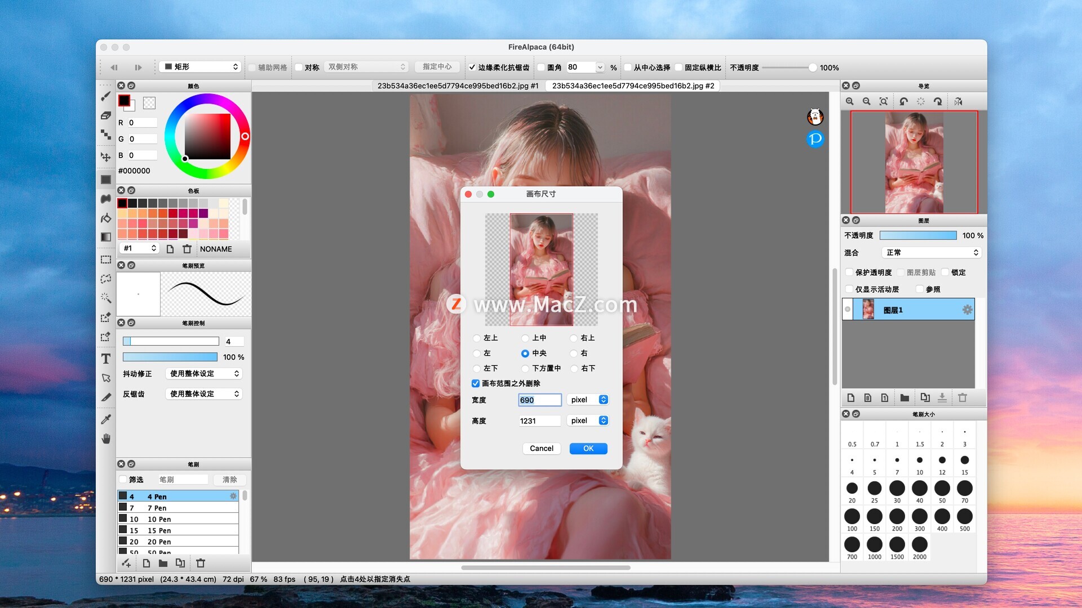Image resolution: width=1082 pixels, height=608 pixels.
Task: Click the hue ring in the color wheel
Action: click(x=246, y=136)
